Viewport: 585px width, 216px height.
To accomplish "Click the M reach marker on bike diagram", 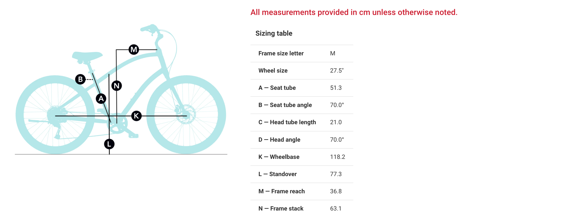I will click(x=134, y=50).
